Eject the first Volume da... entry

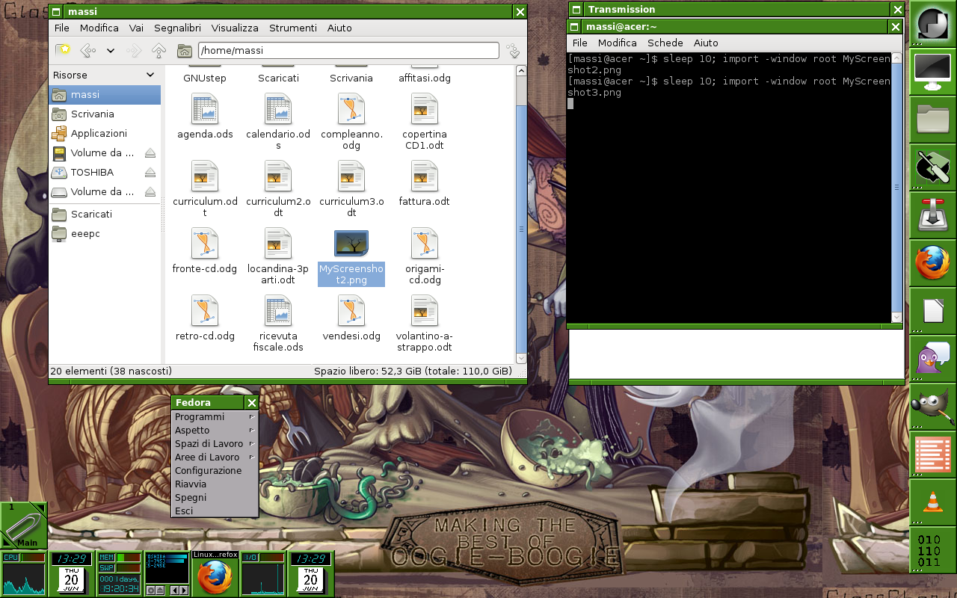(150, 152)
